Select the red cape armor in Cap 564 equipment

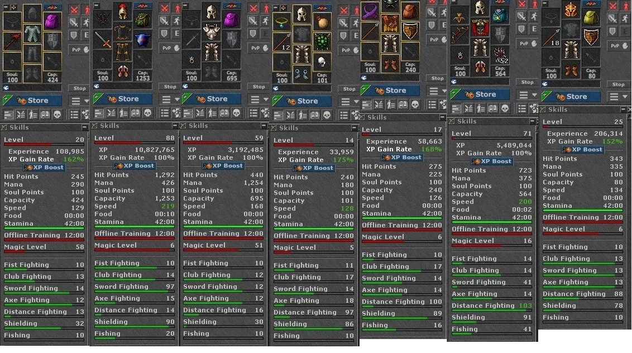pos(480,27)
